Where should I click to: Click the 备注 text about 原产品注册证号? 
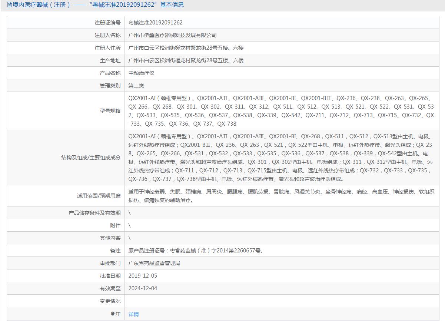(x=196, y=251)
